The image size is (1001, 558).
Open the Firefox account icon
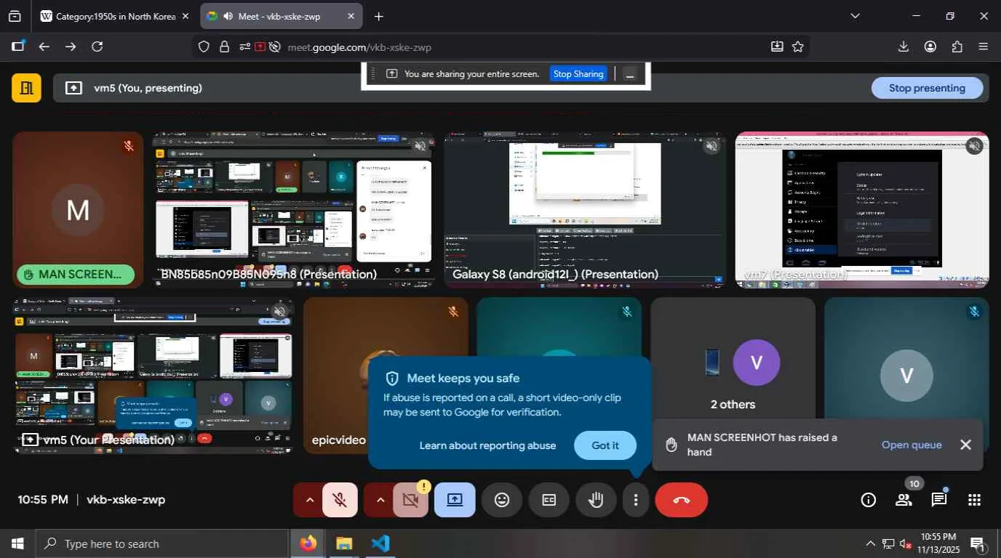pos(930,46)
